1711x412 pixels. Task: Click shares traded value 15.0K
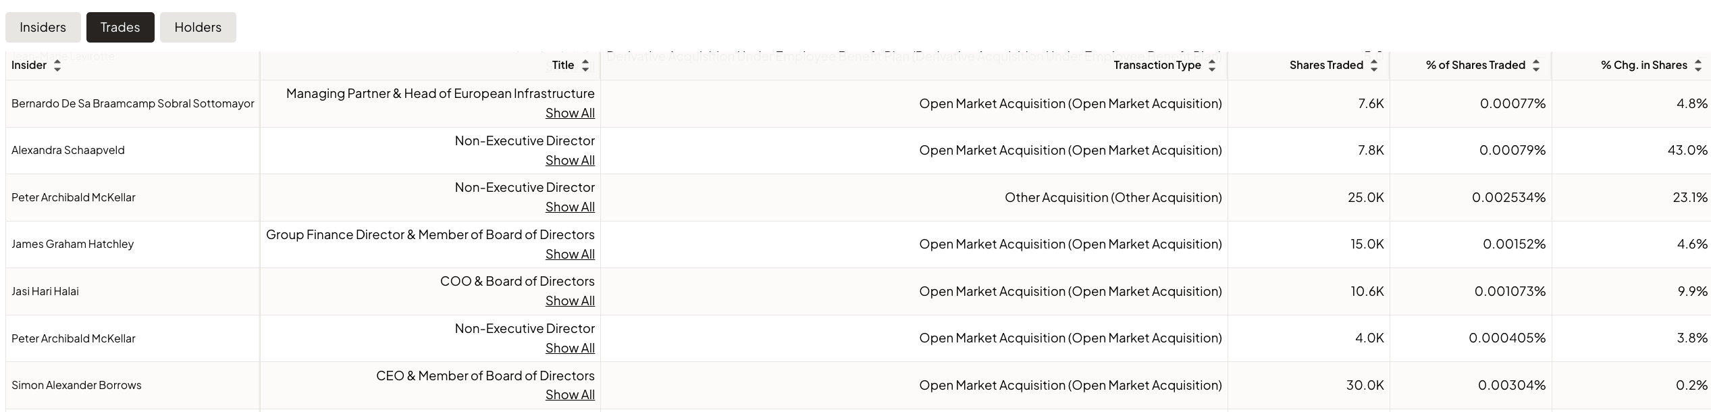[x=1367, y=244]
